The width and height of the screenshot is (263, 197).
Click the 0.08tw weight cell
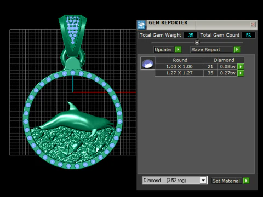[x=227, y=67]
